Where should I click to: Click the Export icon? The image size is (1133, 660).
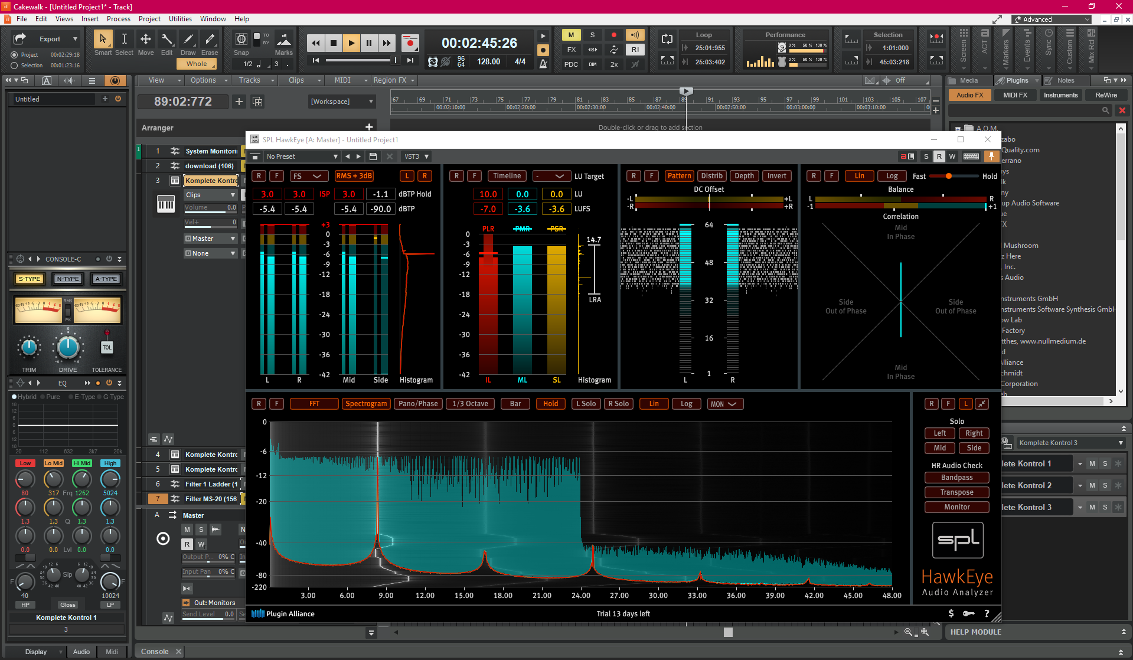[x=20, y=39]
